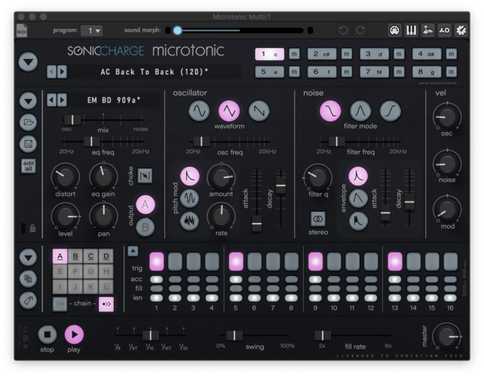484x377 pixels.
Task: Stop playback
Action: click(x=47, y=334)
